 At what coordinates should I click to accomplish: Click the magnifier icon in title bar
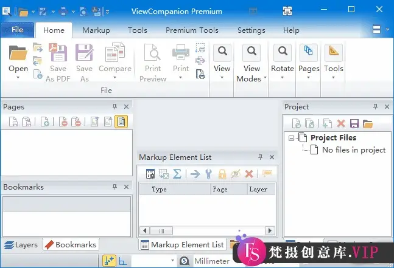point(6,12)
